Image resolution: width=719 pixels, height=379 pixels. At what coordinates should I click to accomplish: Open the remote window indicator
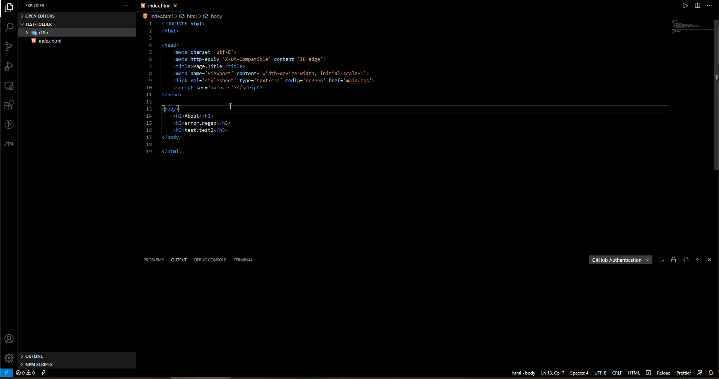(6, 373)
